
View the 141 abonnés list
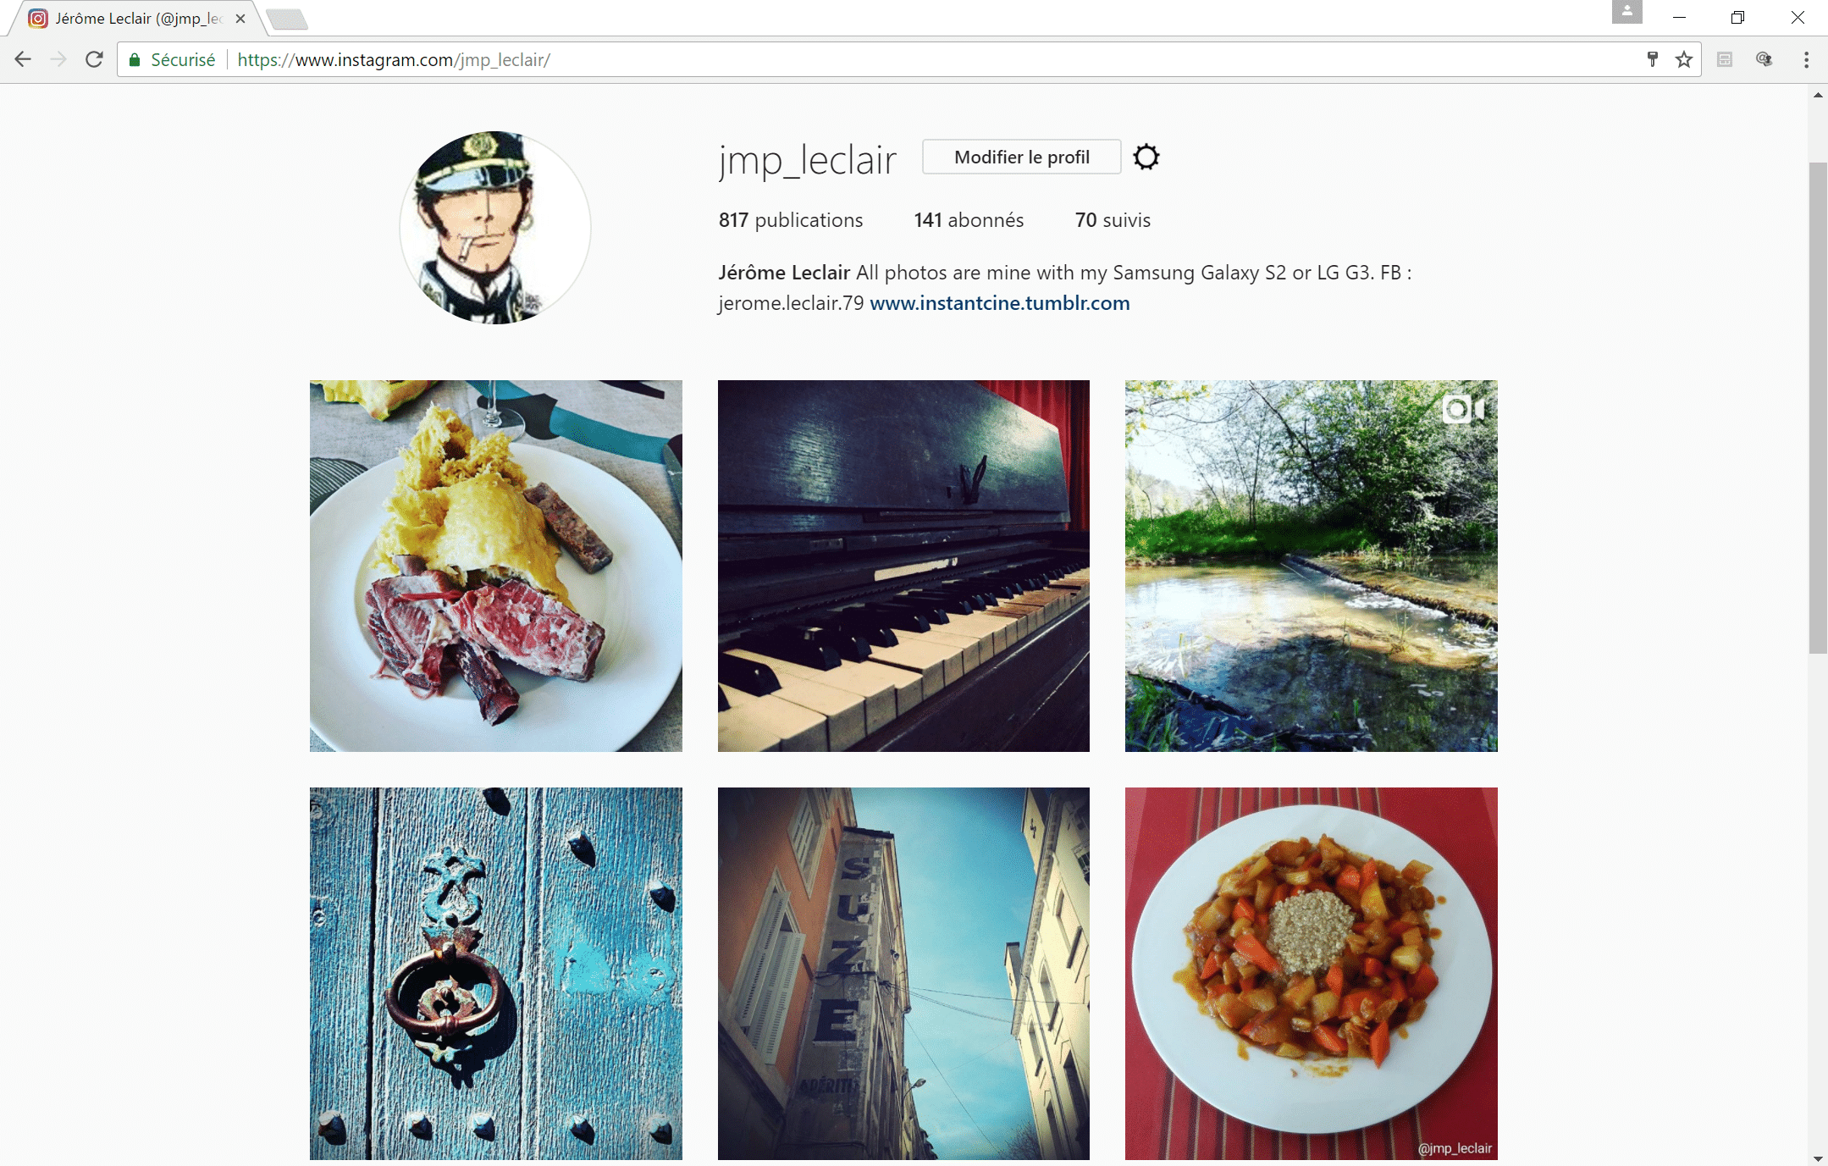pos(969,220)
